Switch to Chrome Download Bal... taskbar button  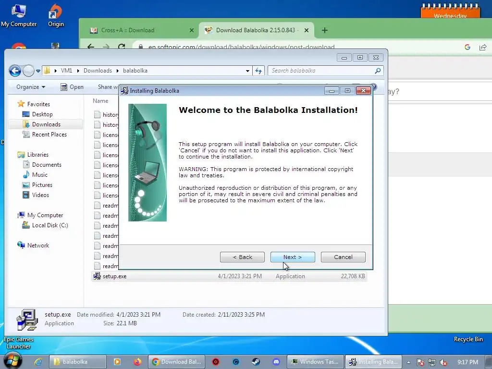pos(176,362)
